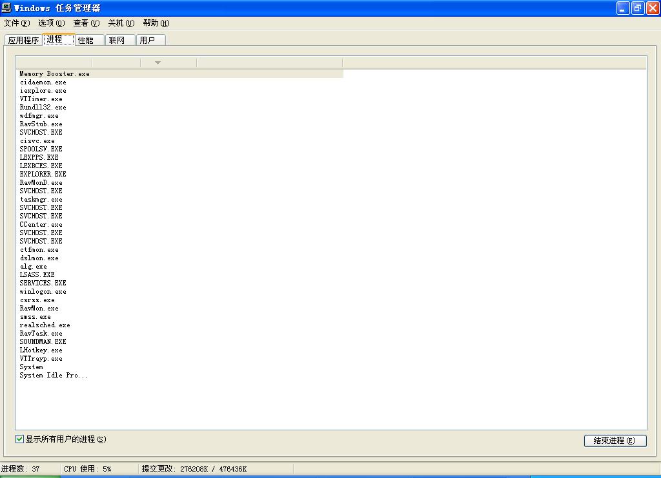The height and width of the screenshot is (478, 661).
Task: Click the 进程数: 37 status entry
Action: pos(20,469)
